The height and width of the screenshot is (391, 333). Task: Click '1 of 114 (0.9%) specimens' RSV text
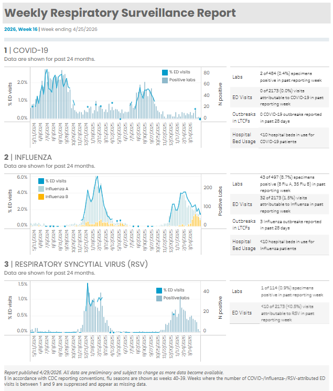[x=287, y=288]
